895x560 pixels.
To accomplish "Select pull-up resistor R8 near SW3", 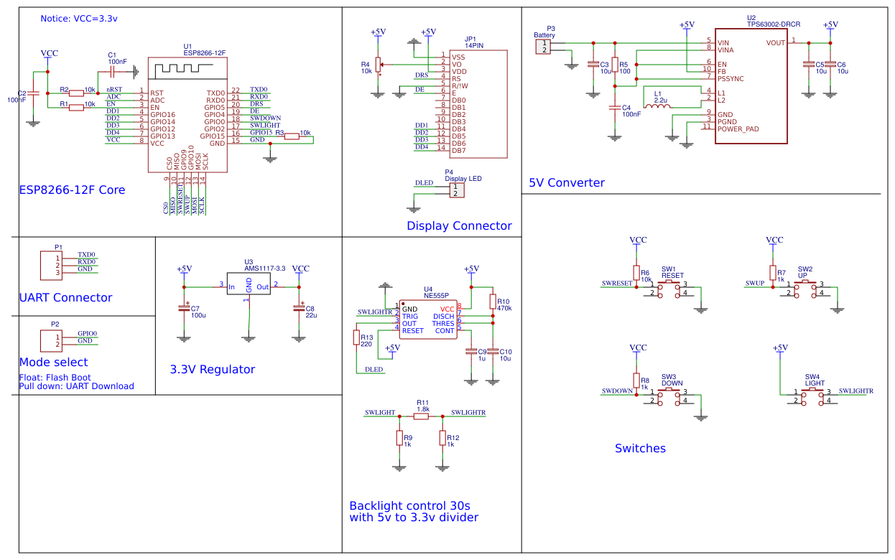I will coord(636,381).
